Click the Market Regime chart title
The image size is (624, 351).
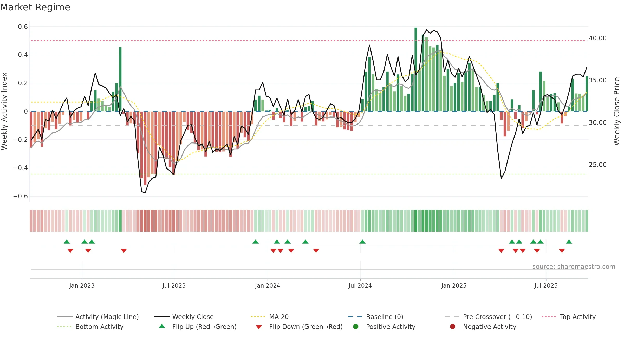point(35,7)
